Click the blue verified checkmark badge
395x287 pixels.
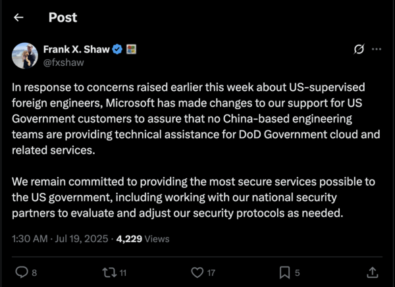[117, 49]
